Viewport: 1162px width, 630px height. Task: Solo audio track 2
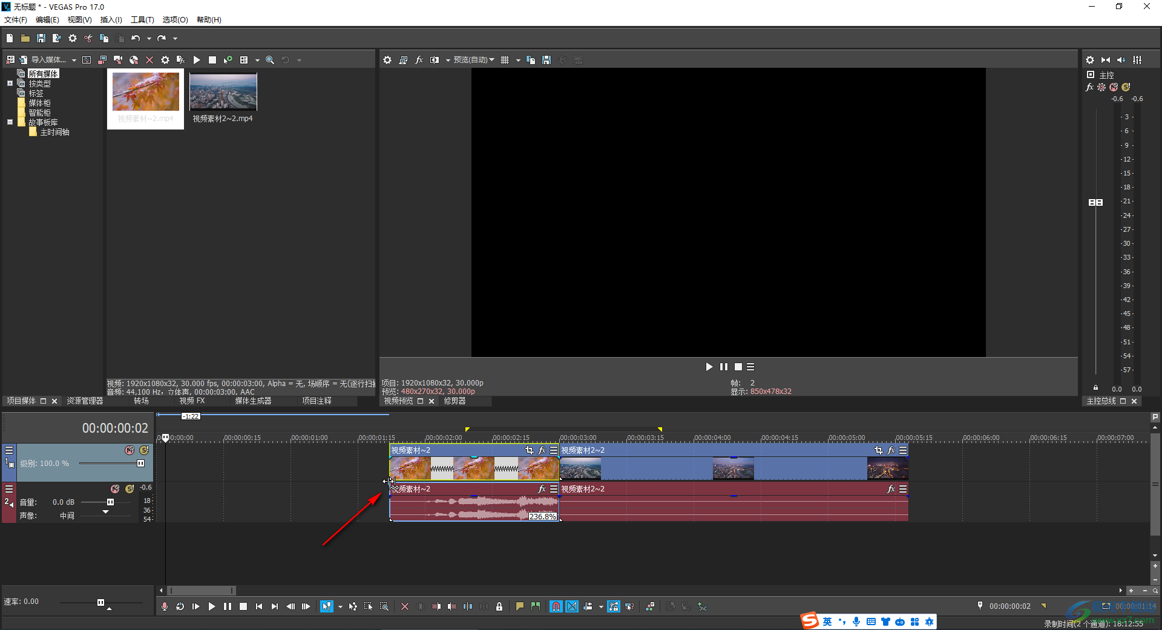coord(130,489)
